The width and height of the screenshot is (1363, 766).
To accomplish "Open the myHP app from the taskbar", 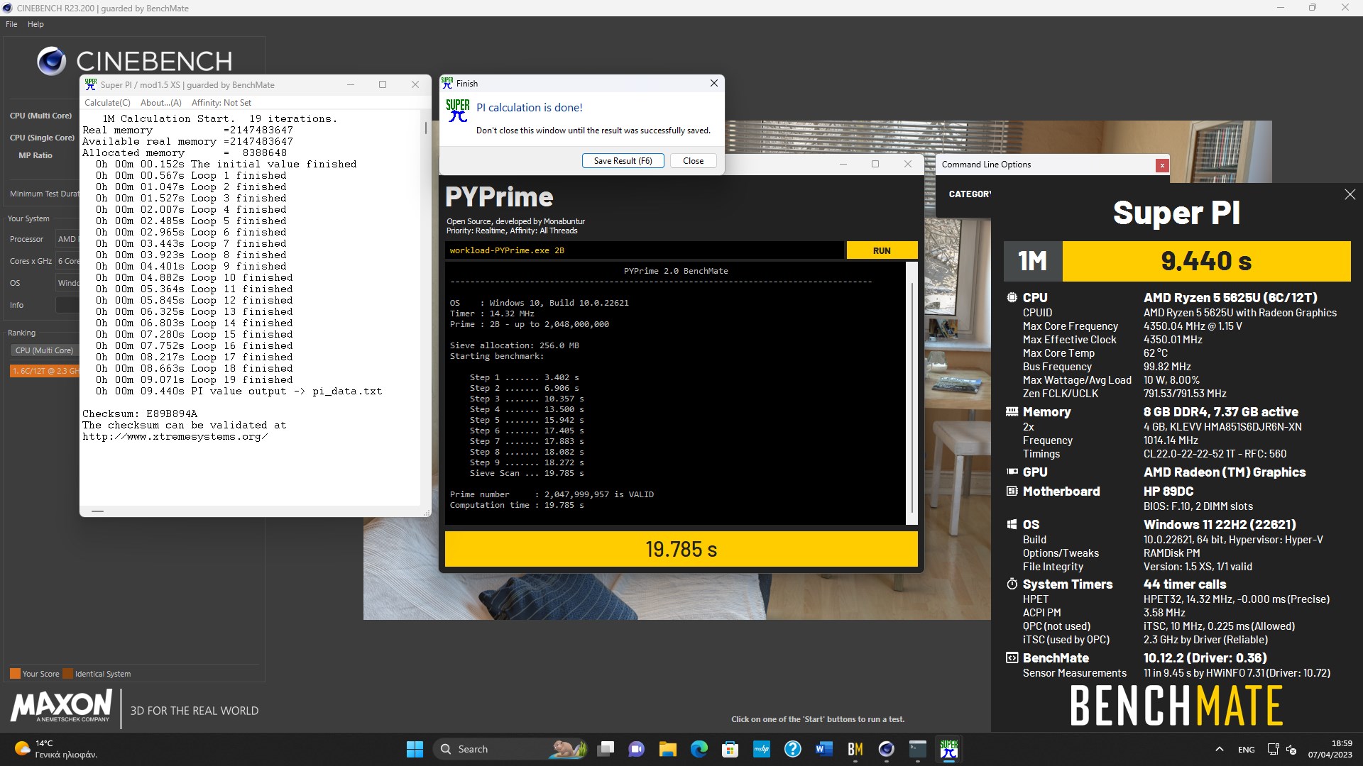I will (762, 749).
